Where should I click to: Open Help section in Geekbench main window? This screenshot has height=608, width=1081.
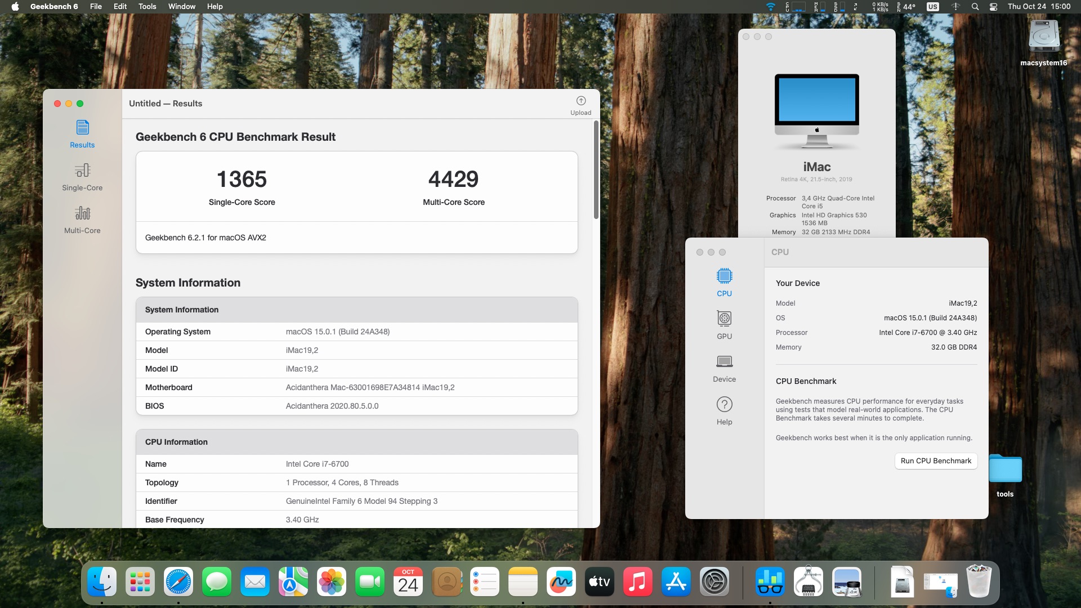pyautogui.click(x=724, y=411)
